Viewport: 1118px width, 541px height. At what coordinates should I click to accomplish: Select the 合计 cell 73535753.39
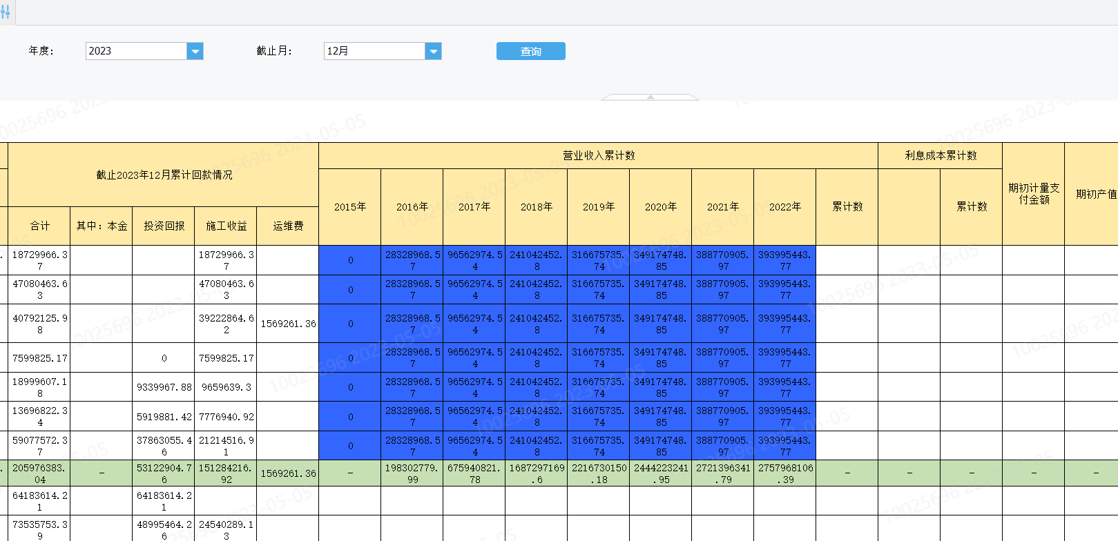pyautogui.click(x=39, y=529)
